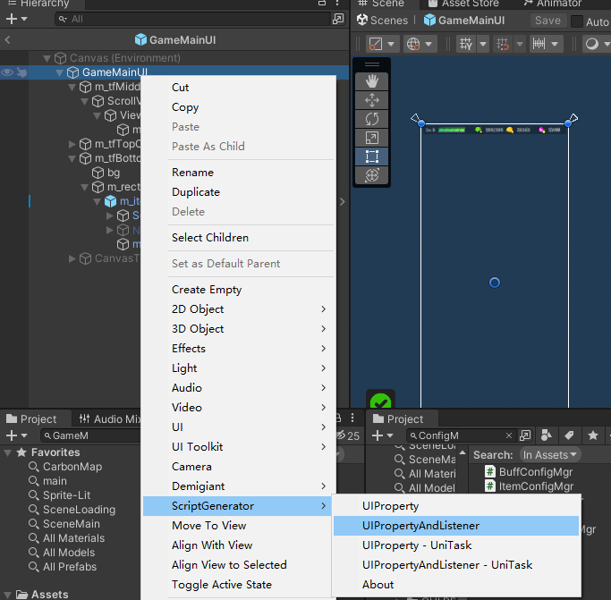The image size is (611, 600).
Task: Collapse the m_tfBotto tree item
Action: 72,158
